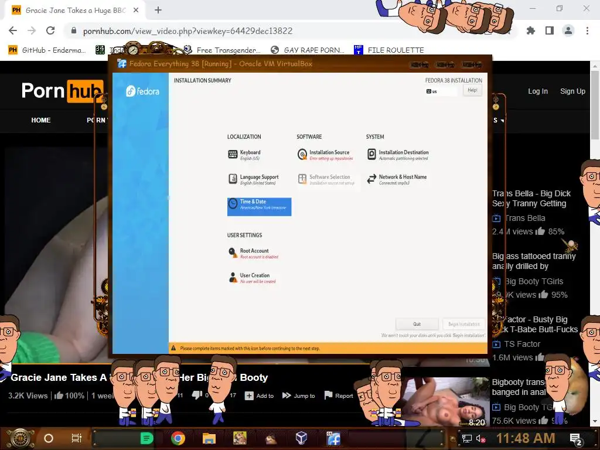
Task: Click the Chrome address bar URL
Action: click(x=188, y=31)
